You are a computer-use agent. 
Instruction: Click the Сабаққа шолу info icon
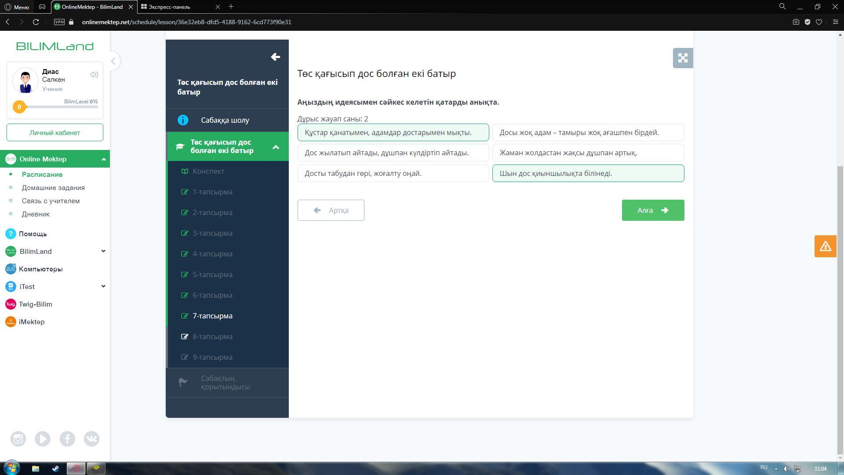183,120
